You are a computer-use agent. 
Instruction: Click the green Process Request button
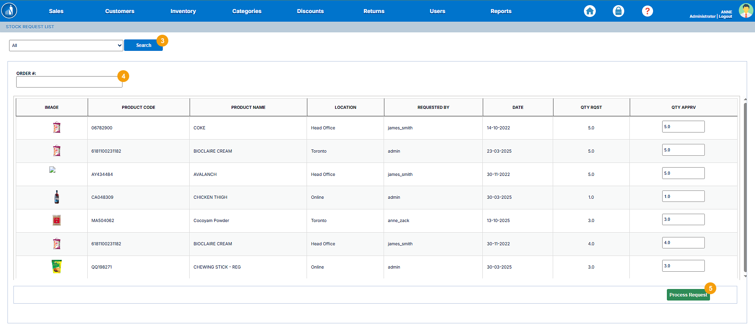[688, 295]
